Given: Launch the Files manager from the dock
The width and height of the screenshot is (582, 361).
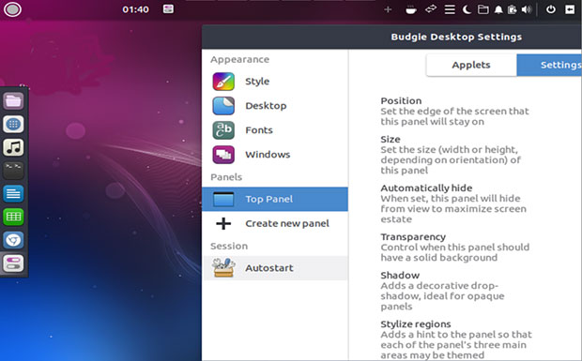Looking at the screenshot, I should pyautogui.click(x=13, y=100).
